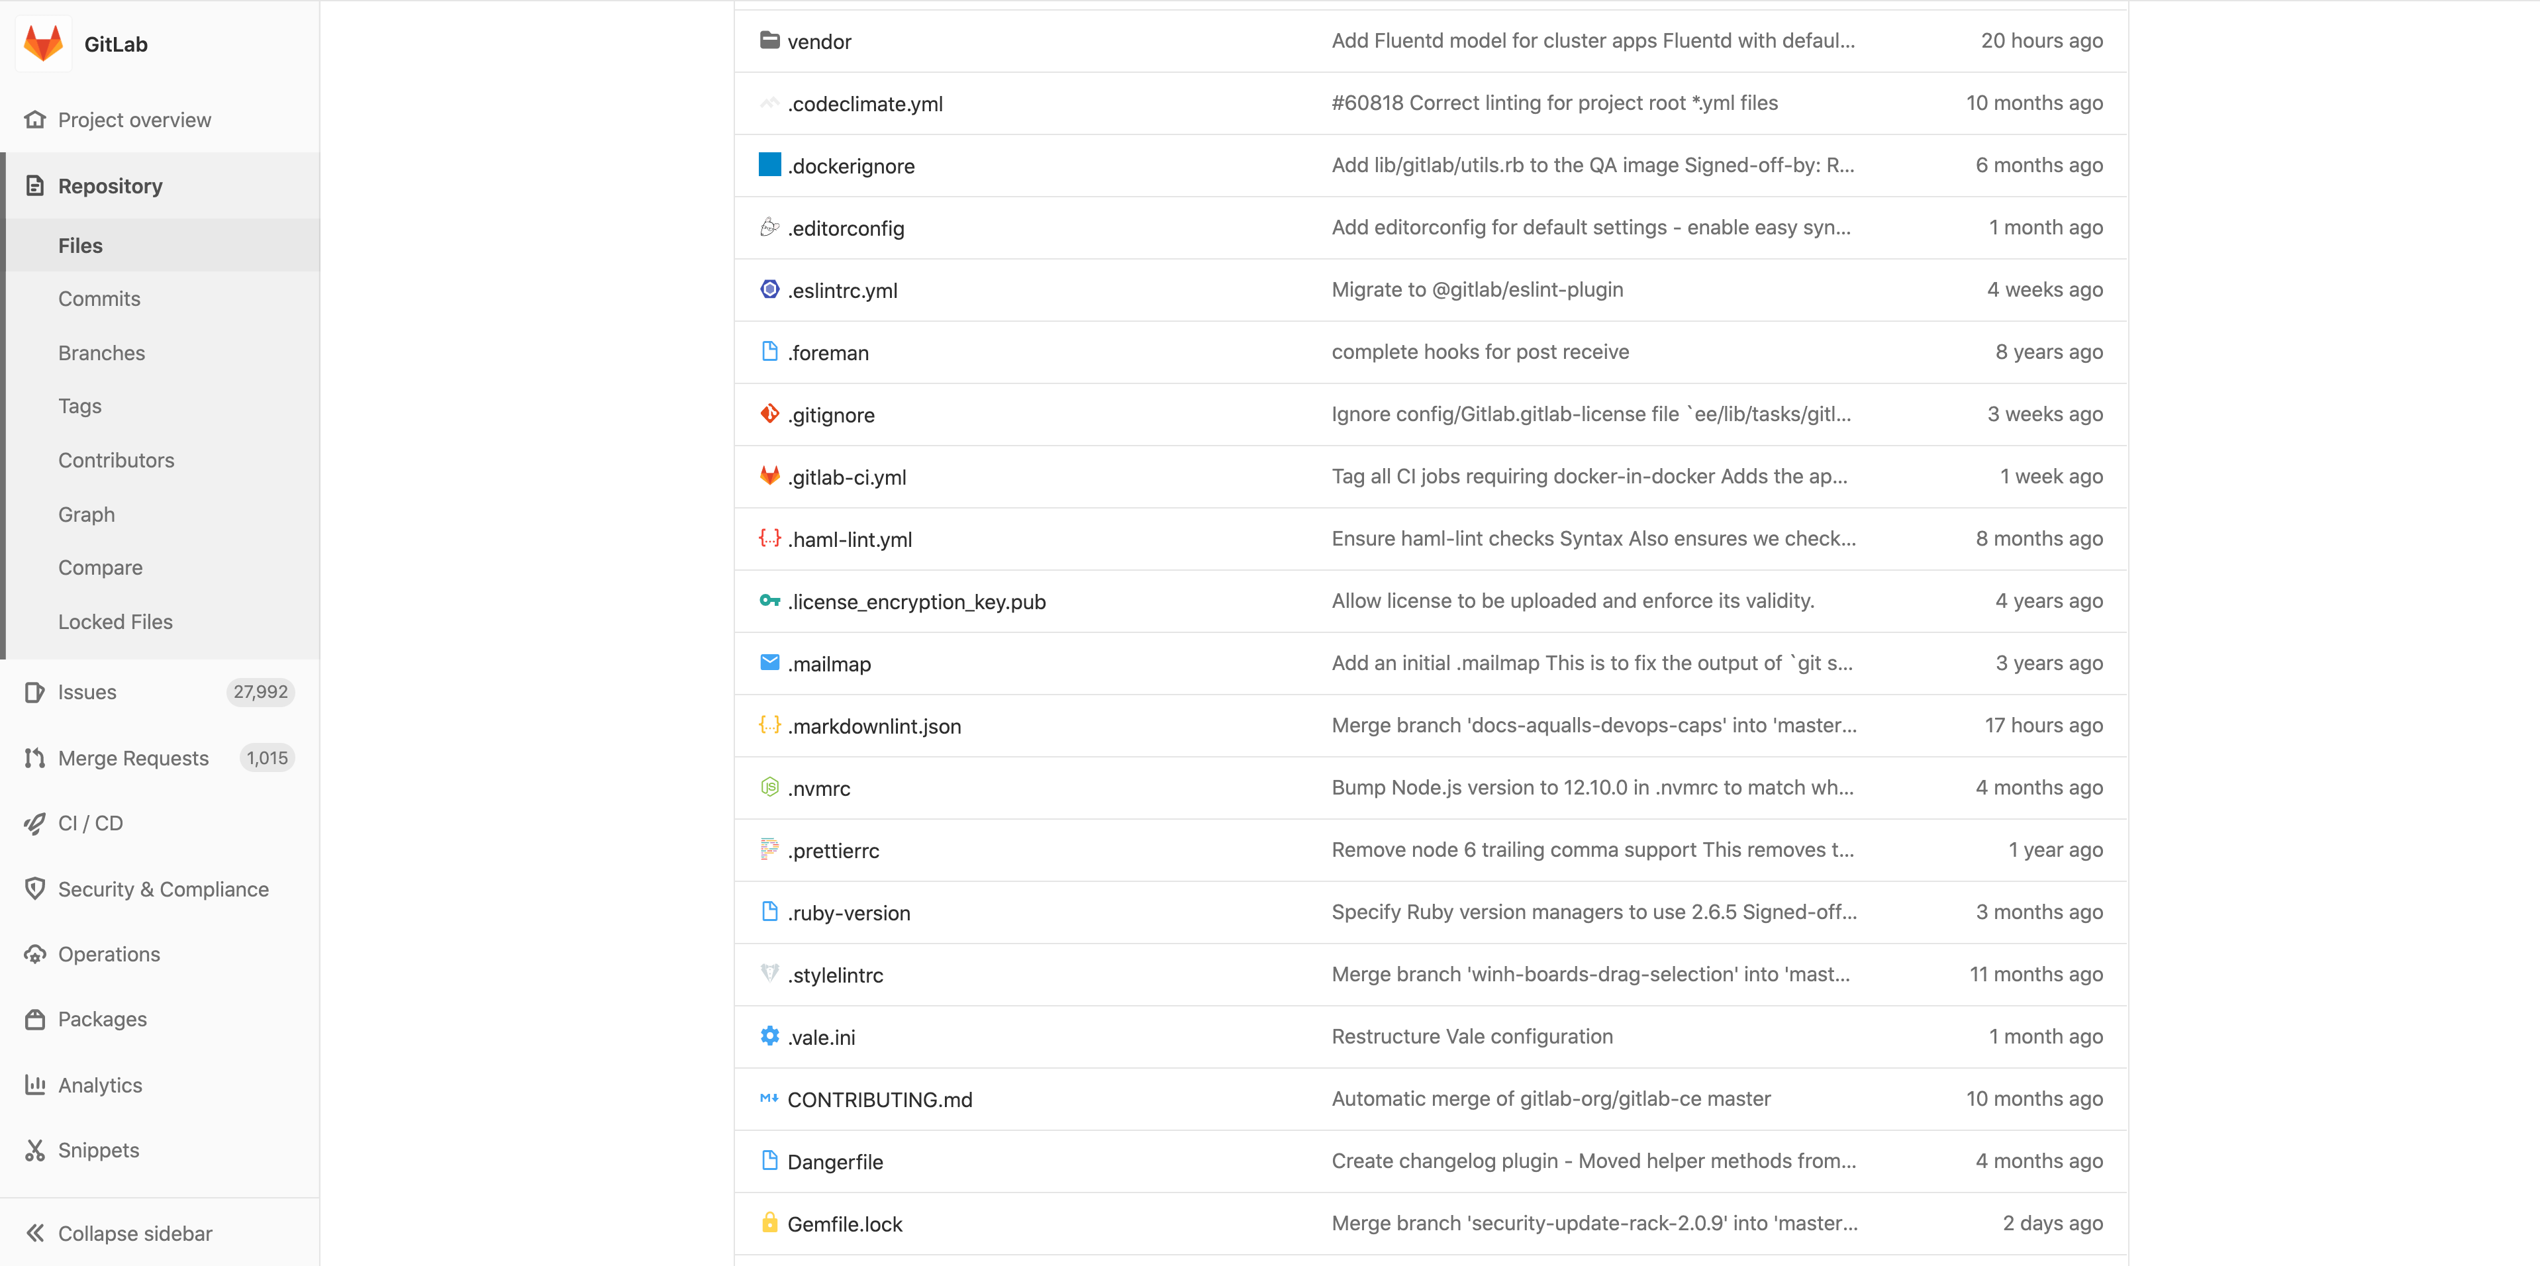
Task: Open the .gitlab-ci.yml file
Action: (x=844, y=476)
